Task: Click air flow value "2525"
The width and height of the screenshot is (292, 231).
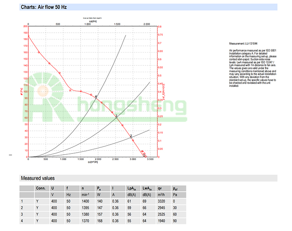Action: point(162,214)
